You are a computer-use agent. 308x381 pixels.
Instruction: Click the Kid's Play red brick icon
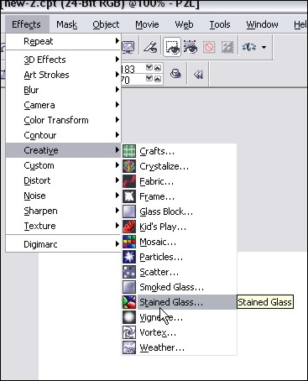click(129, 227)
